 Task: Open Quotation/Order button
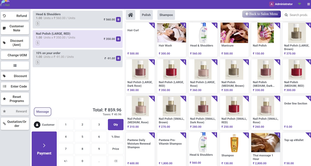15,124
